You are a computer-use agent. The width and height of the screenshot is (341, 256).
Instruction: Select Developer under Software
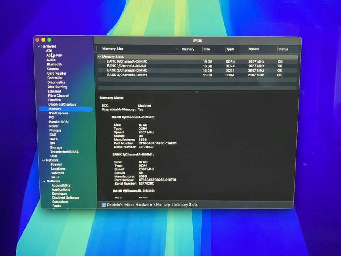pyautogui.click(x=60, y=194)
